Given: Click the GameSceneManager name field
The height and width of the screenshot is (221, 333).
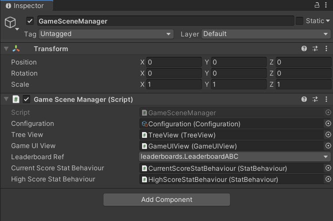Looking at the screenshot, I should point(165,21).
